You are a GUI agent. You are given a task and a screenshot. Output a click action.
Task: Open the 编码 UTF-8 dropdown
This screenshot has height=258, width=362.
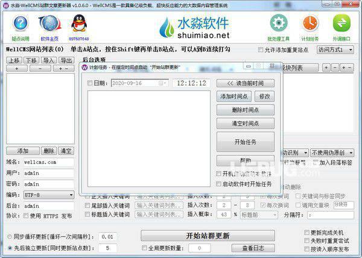tap(49, 195)
